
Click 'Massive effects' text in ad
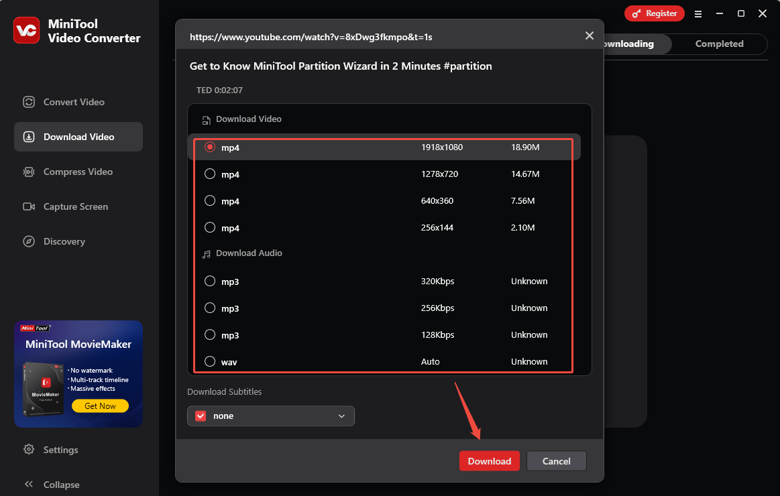click(93, 389)
